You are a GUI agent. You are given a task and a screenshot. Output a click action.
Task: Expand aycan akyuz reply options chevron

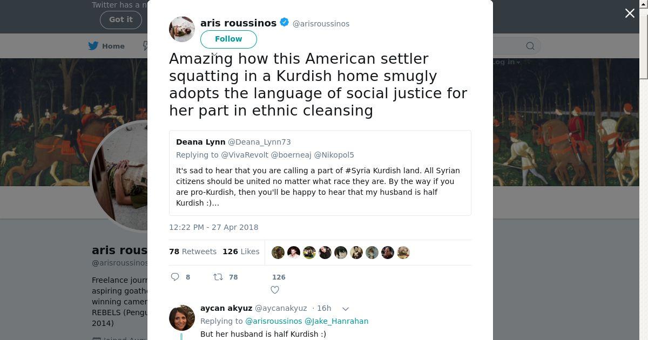pyautogui.click(x=346, y=309)
